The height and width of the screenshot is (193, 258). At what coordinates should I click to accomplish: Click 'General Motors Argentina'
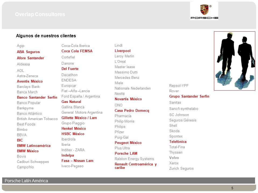coord(82,113)
